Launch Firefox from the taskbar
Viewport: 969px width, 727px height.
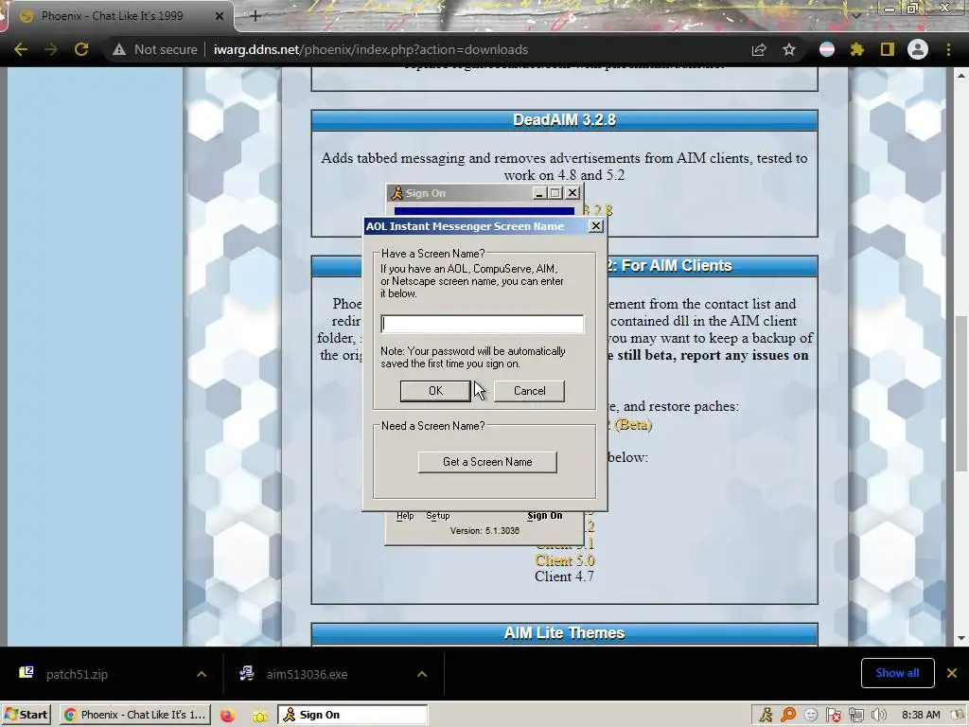click(227, 715)
